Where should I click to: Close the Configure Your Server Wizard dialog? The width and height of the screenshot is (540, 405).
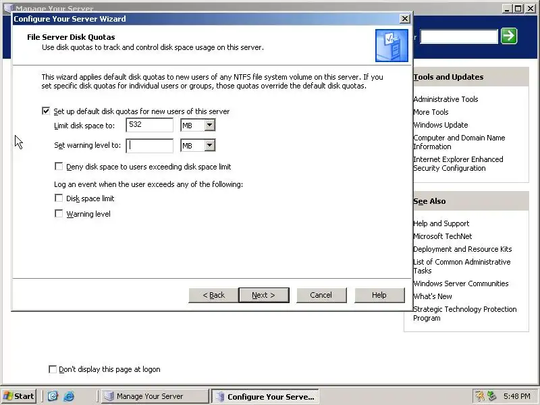pos(404,19)
